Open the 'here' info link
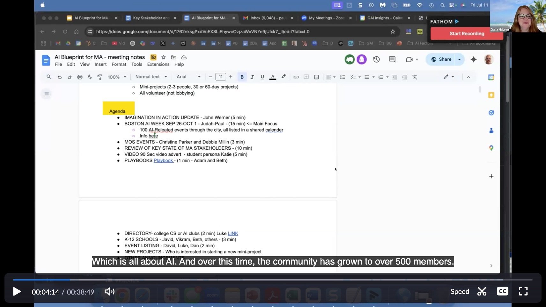Viewport: 546px width, 307px height. click(x=153, y=136)
